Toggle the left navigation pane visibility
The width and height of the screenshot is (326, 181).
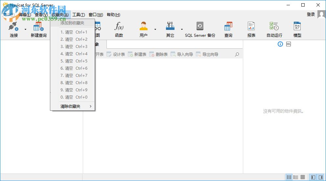pyautogui.click(x=313, y=177)
